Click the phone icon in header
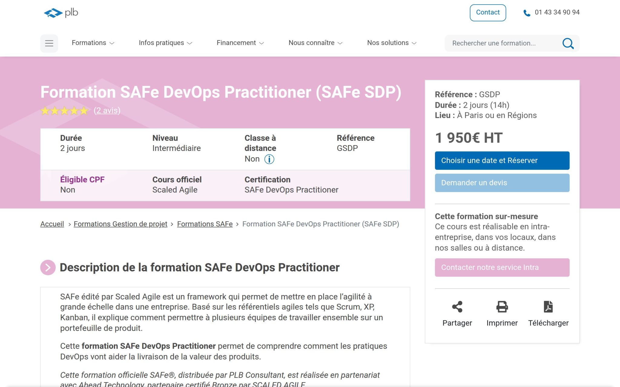The width and height of the screenshot is (620, 387). click(527, 13)
